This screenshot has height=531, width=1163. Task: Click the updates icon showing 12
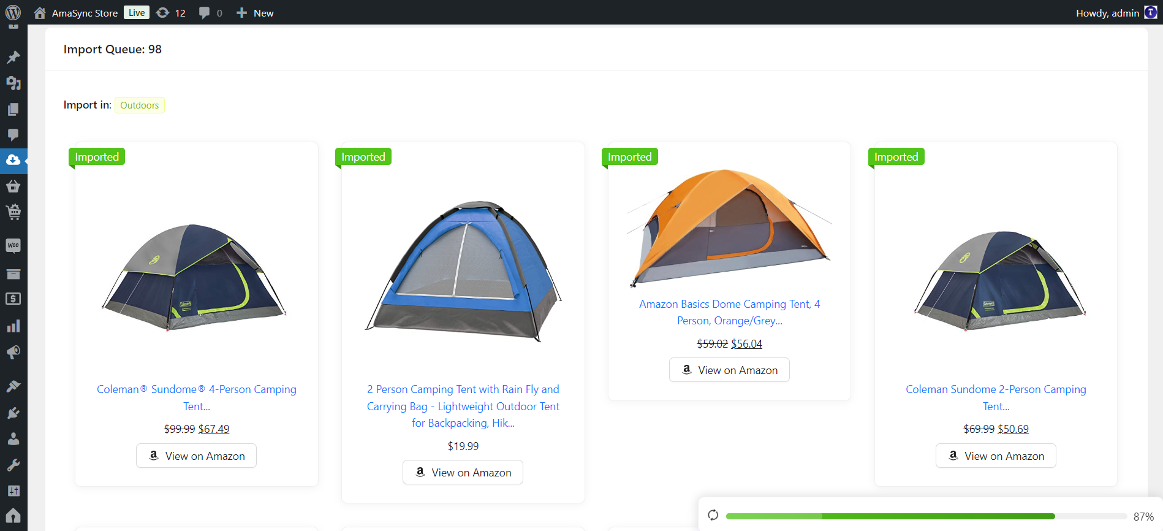point(171,13)
